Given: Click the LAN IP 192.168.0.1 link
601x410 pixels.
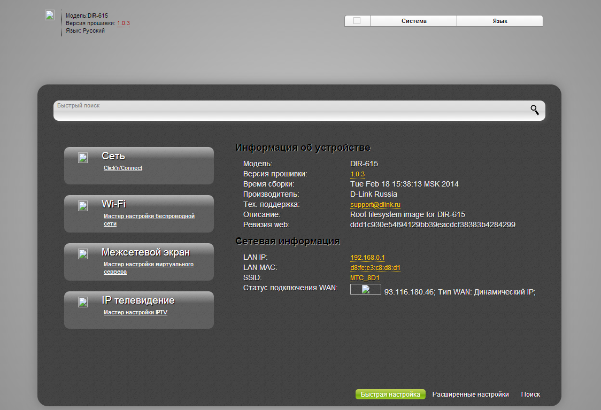Looking at the screenshot, I should click(x=367, y=258).
